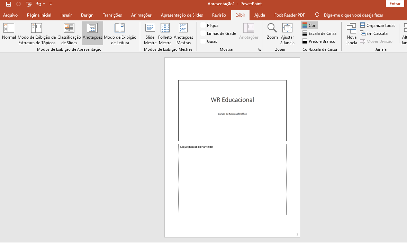Open the Inserir ribbon tab
407x243 pixels.
pyautogui.click(x=66, y=15)
